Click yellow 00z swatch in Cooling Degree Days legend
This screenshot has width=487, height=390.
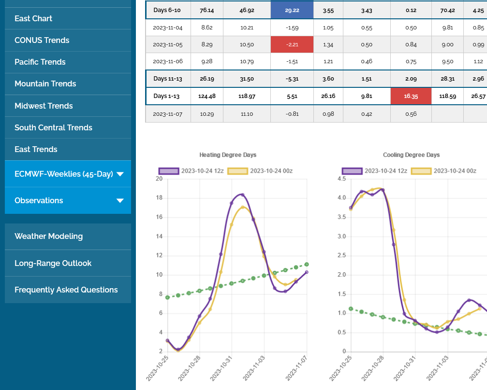421,171
